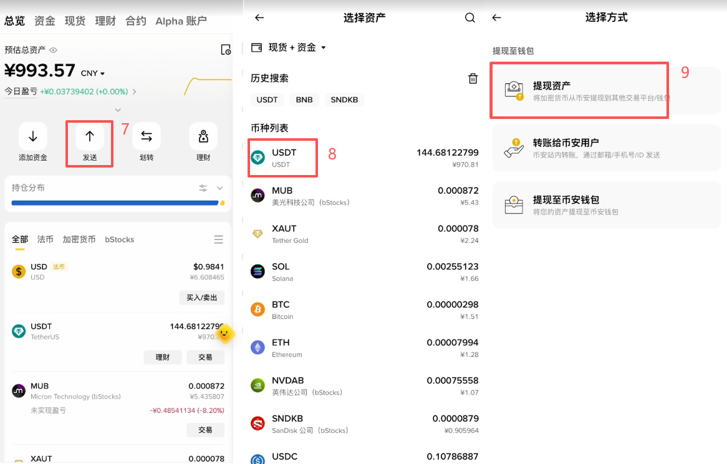Screen dimensions: 727x464
Task: Select the 加密货币 asset filter tab
Action: (79, 239)
